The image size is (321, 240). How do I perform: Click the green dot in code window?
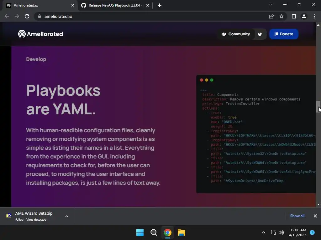coord(212,80)
